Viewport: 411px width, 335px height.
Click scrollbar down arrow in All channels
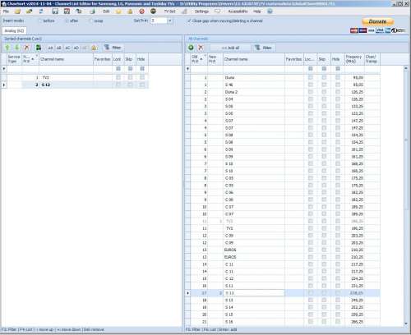coord(406,324)
